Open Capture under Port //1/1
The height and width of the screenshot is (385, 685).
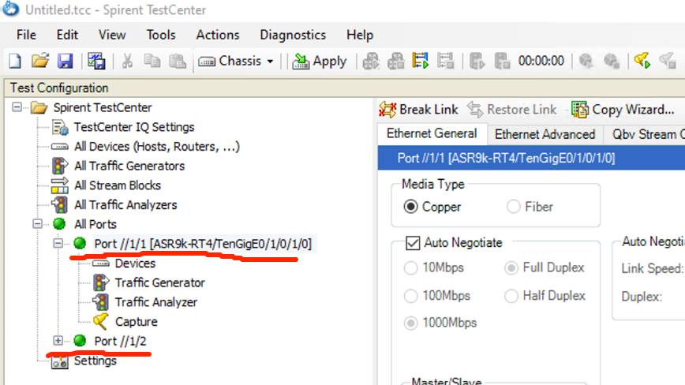point(137,322)
